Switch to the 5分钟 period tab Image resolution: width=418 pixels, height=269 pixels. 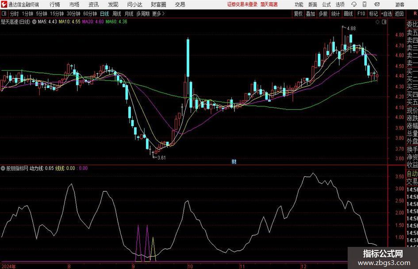(x=42, y=14)
